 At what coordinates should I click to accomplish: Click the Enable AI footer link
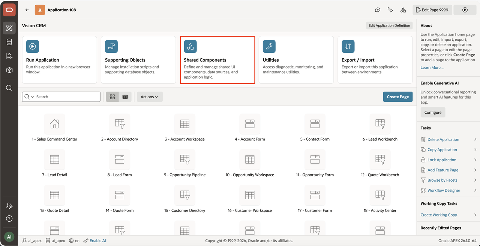pyautogui.click(x=97, y=241)
